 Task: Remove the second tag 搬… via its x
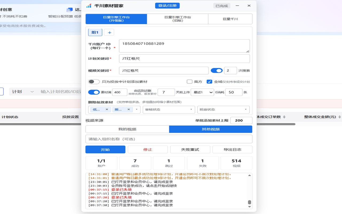(x=129, y=109)
